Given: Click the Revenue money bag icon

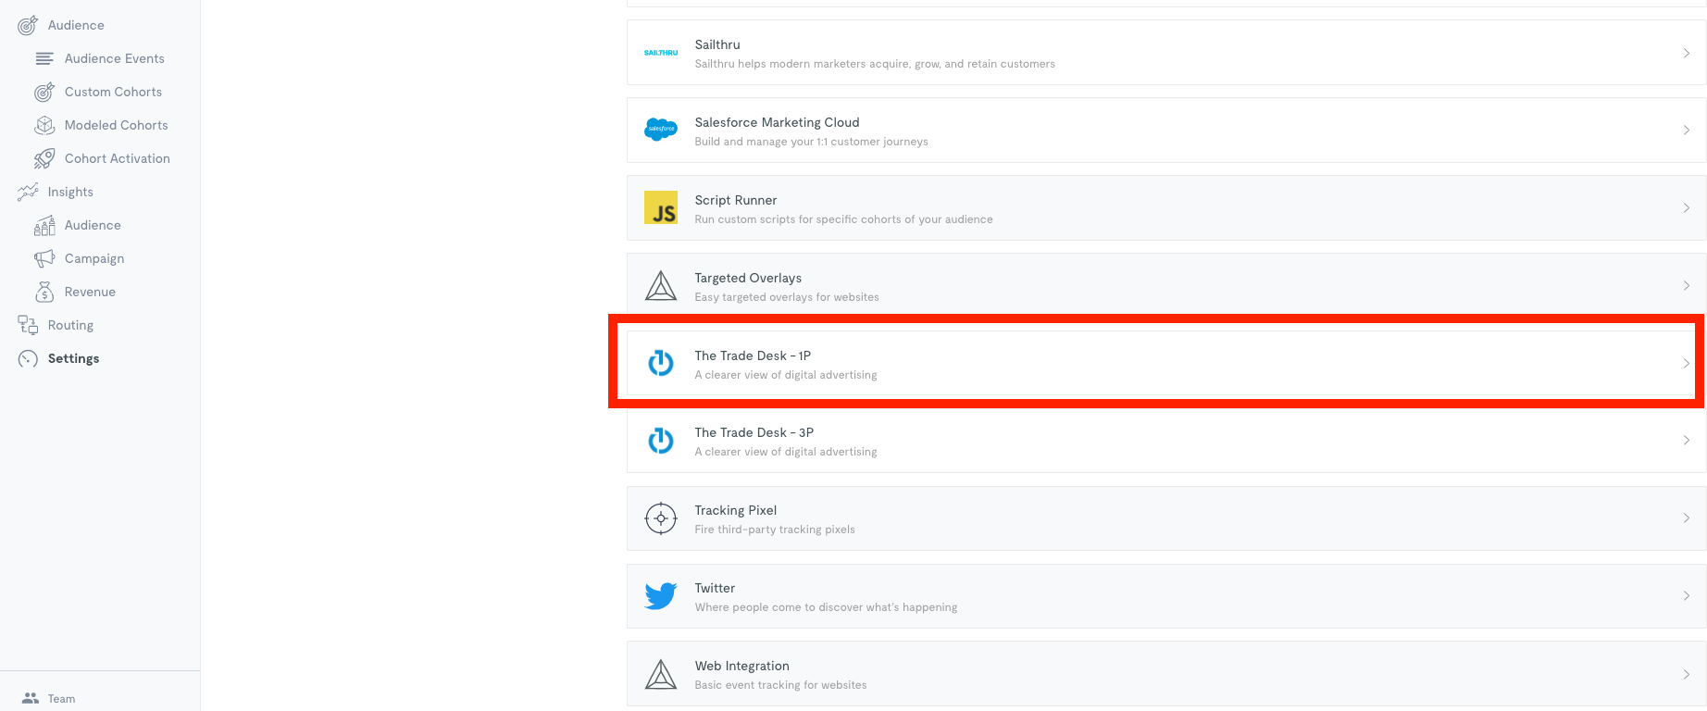Looking at the screenshot, I should tap(44, 292).
